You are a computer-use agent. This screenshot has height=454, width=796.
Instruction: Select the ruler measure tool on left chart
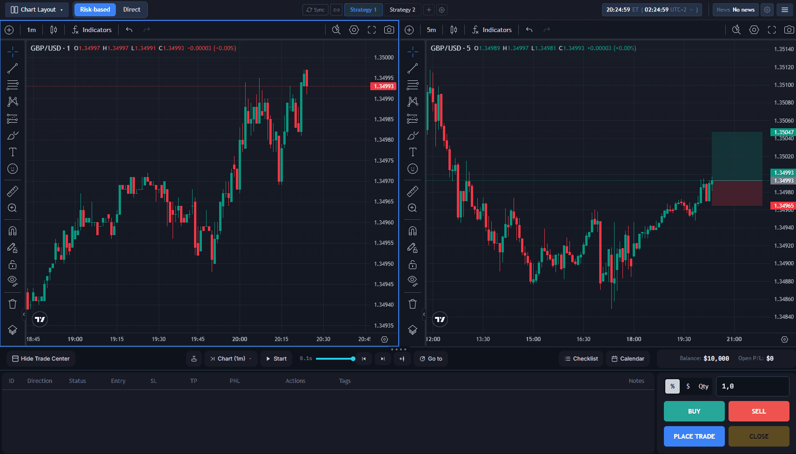[13, 191]
